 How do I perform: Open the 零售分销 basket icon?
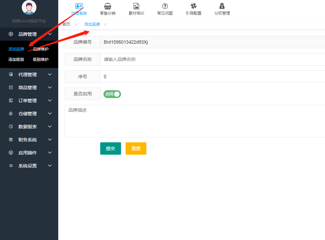(108, 6)
